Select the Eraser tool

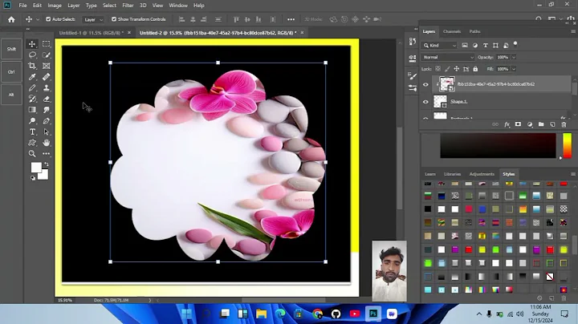tap(46, 99)
